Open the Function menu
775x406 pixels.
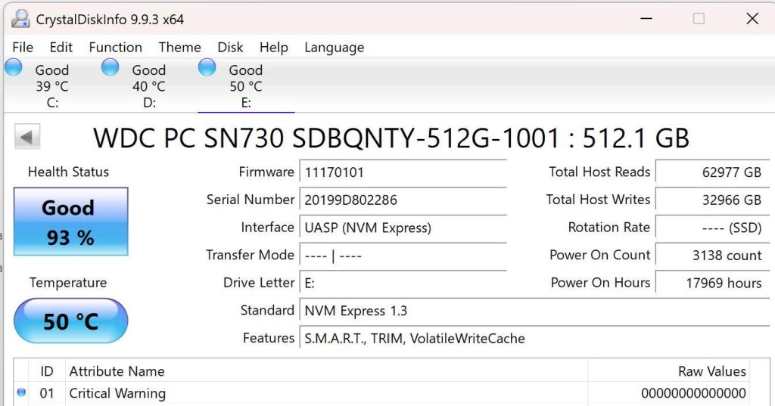click(115, 47)
